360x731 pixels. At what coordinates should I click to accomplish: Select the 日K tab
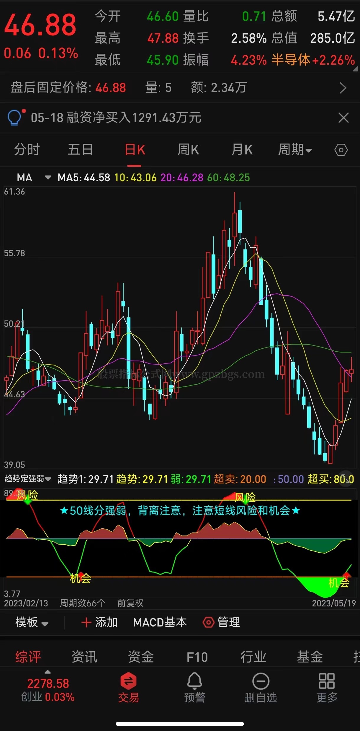pyautogui.click(x=135, y=150)
